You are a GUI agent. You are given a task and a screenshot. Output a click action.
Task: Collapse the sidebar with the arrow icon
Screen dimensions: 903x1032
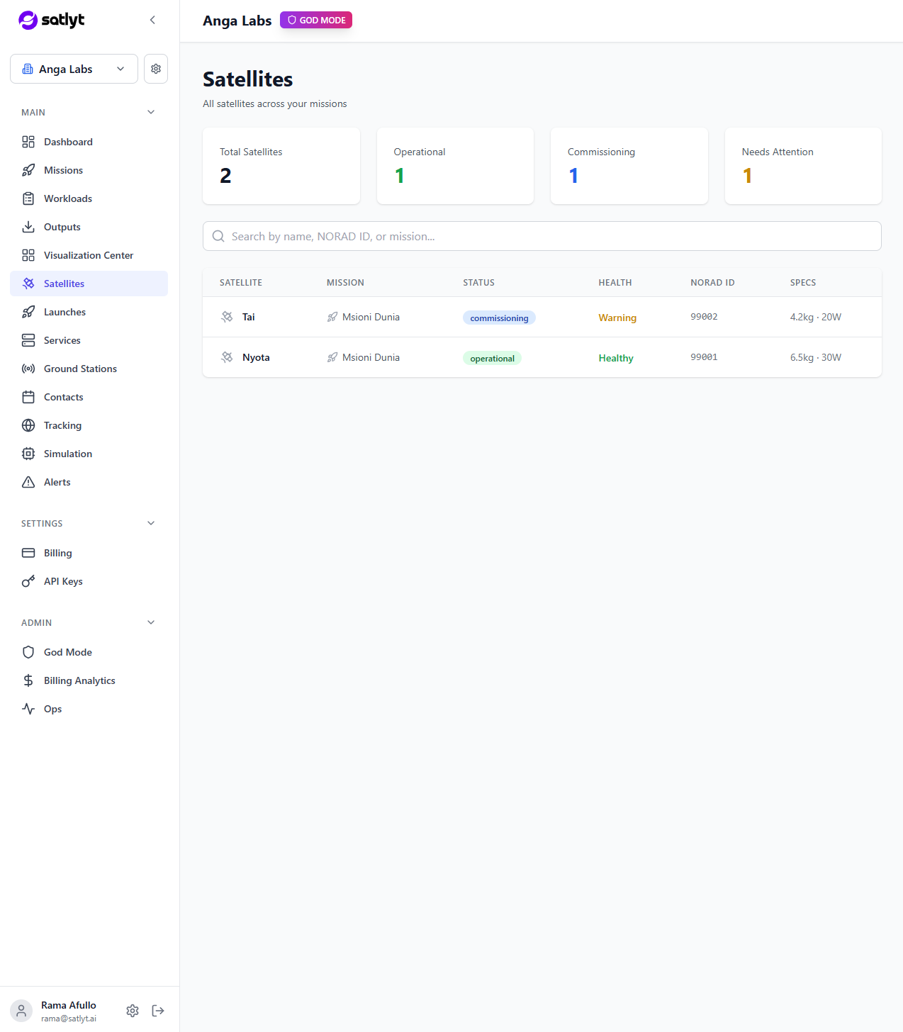pos(152,20)
